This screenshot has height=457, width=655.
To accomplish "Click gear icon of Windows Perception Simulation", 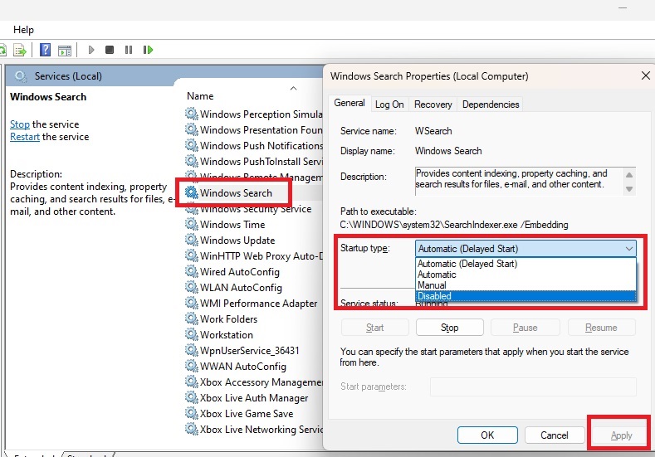I will point(191,114).
